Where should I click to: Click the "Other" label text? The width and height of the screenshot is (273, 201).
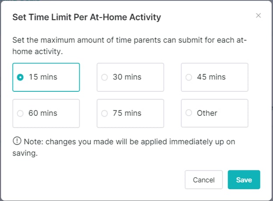(207, 113)
